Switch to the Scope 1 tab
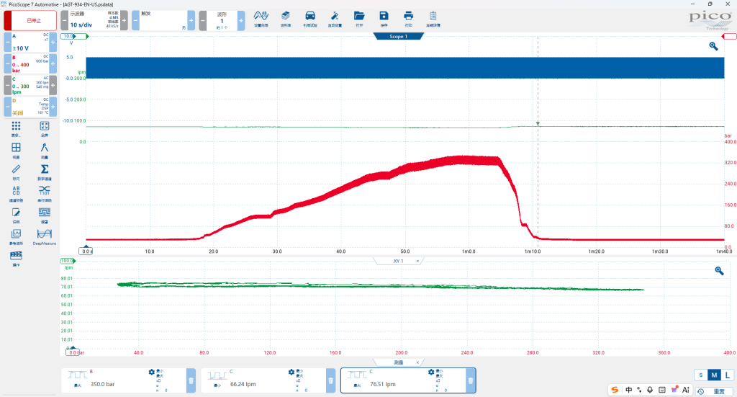The height and width of the screenshot is (397, 737). click(398, 36)
